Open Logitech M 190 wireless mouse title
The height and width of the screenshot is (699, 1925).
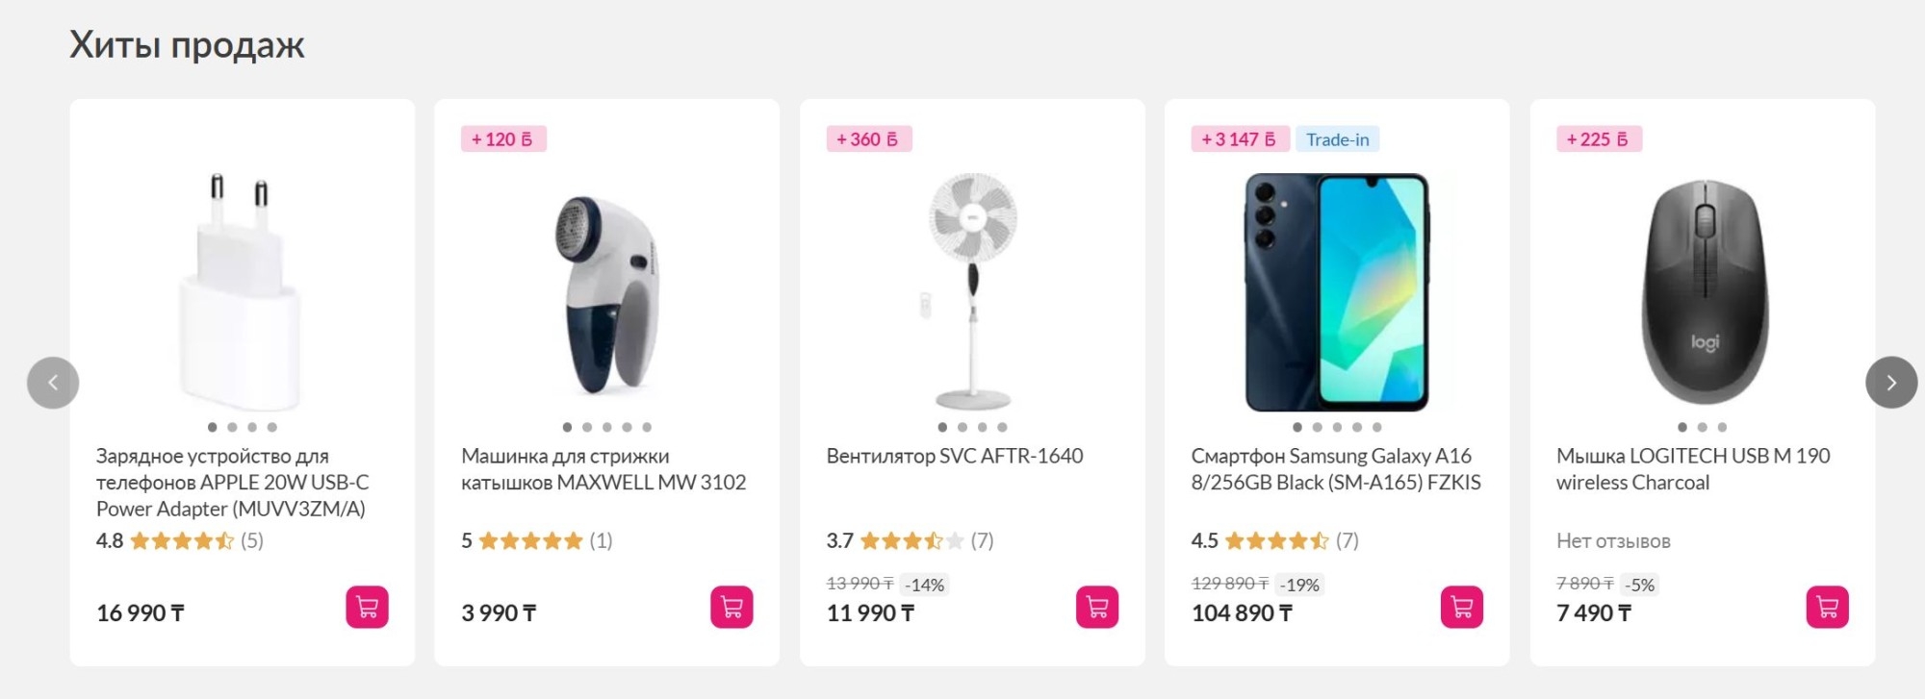pyautogui.click(x=1692, y=469)
